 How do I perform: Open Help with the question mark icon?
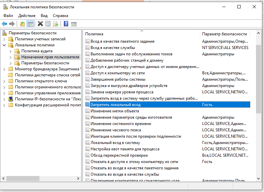(66, 24)
